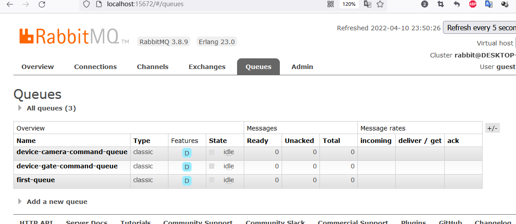Sort by the Unacked column header
Viewport: 516px width, 224px height.
[x=299, y=141]
